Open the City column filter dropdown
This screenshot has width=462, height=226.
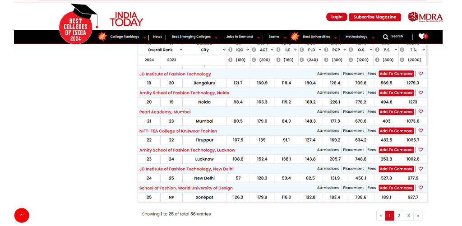(224, 50)
